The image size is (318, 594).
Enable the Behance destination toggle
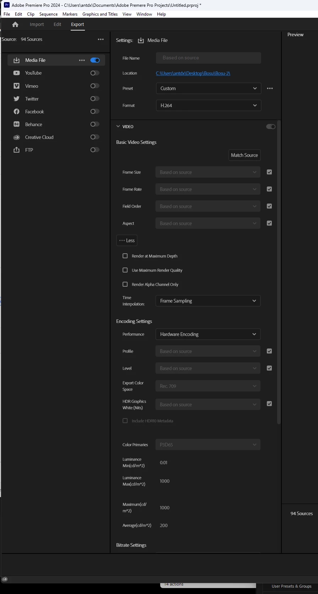(95, 124)
